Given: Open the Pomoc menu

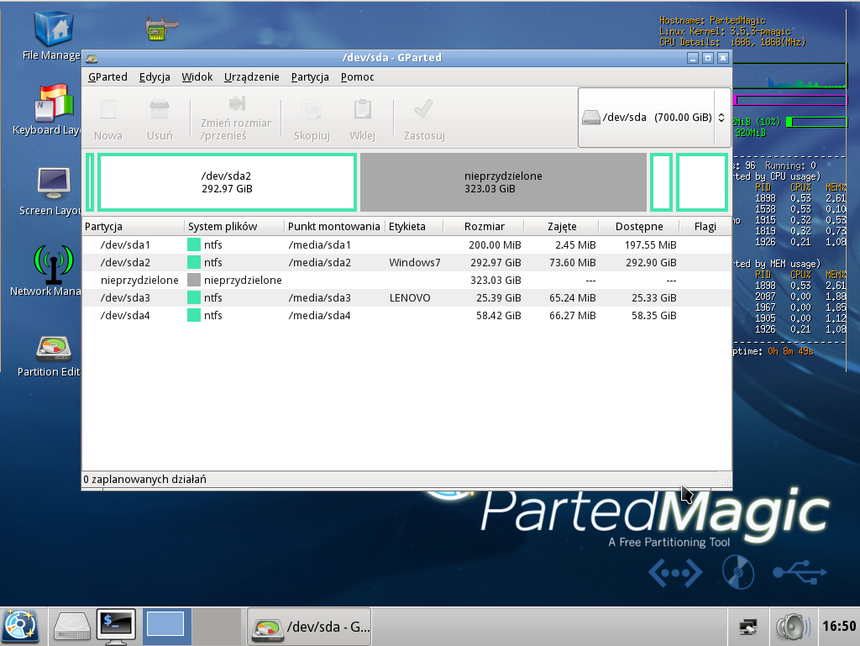Looking at the screenshot, I should (357, 76).
